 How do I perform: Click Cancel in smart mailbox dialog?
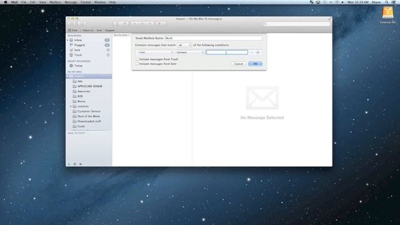click(x=239, y=64)
